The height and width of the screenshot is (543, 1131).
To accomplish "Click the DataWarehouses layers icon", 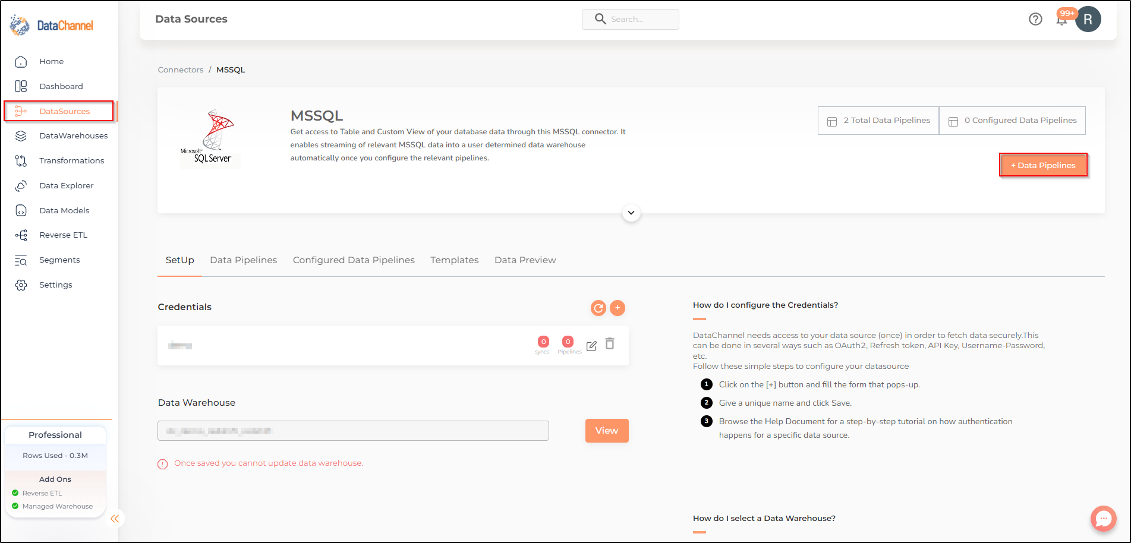I will point(21,135).
